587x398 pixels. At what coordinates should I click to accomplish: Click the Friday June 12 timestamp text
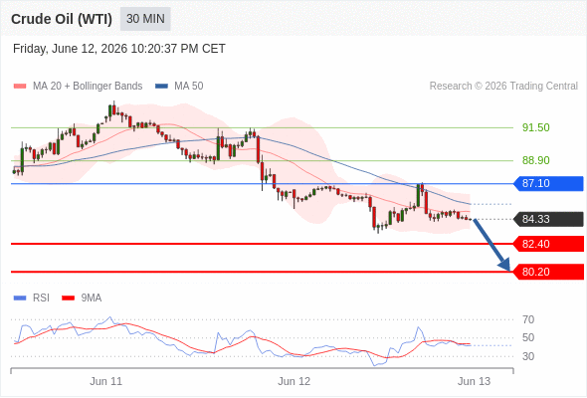pyautogui.click(x=119, y=49)
